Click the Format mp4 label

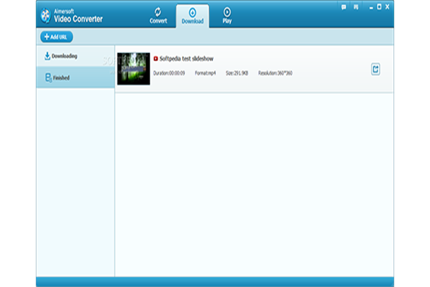[x=207, y=73]
